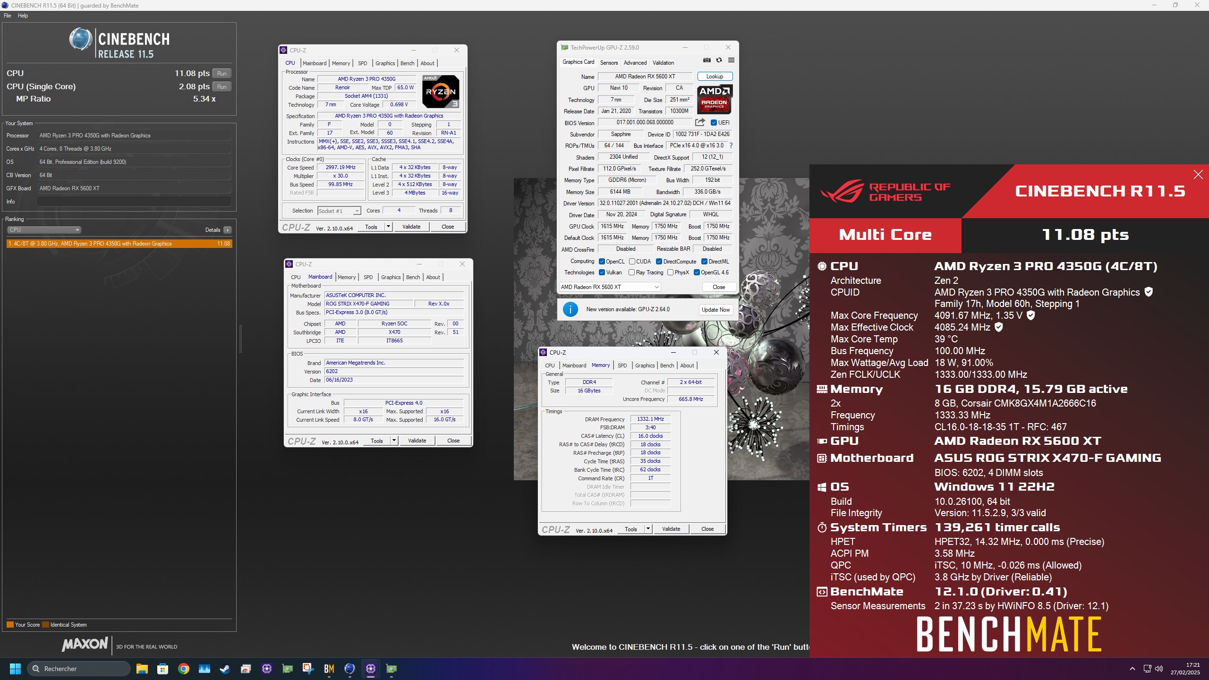This screenshot has height=680, width=1209.
Task: Click Tools button in CPU-Z Mainboard window
Action: coord(377,441)
